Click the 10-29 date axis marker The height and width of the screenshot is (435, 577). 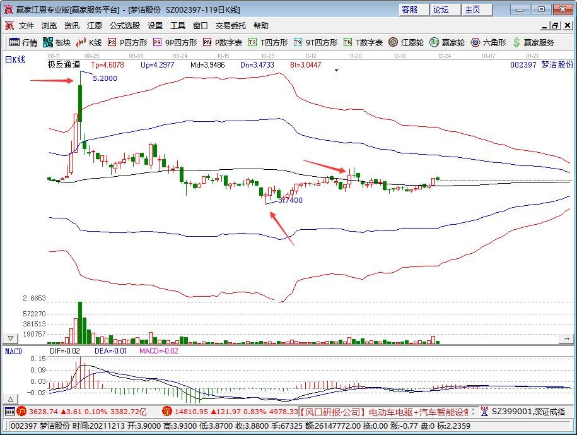pos(268,56)
